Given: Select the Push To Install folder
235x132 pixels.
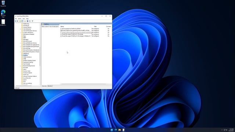Looking at the screenshot, I should tap(26, 64).
